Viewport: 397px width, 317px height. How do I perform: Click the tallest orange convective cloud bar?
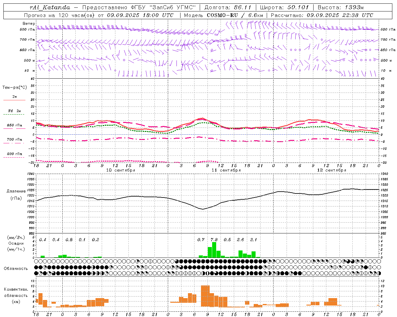205,296
